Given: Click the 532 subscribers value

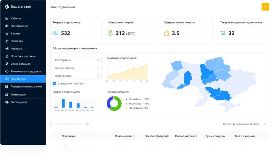Looking at the screenshot, I should 65,33.
